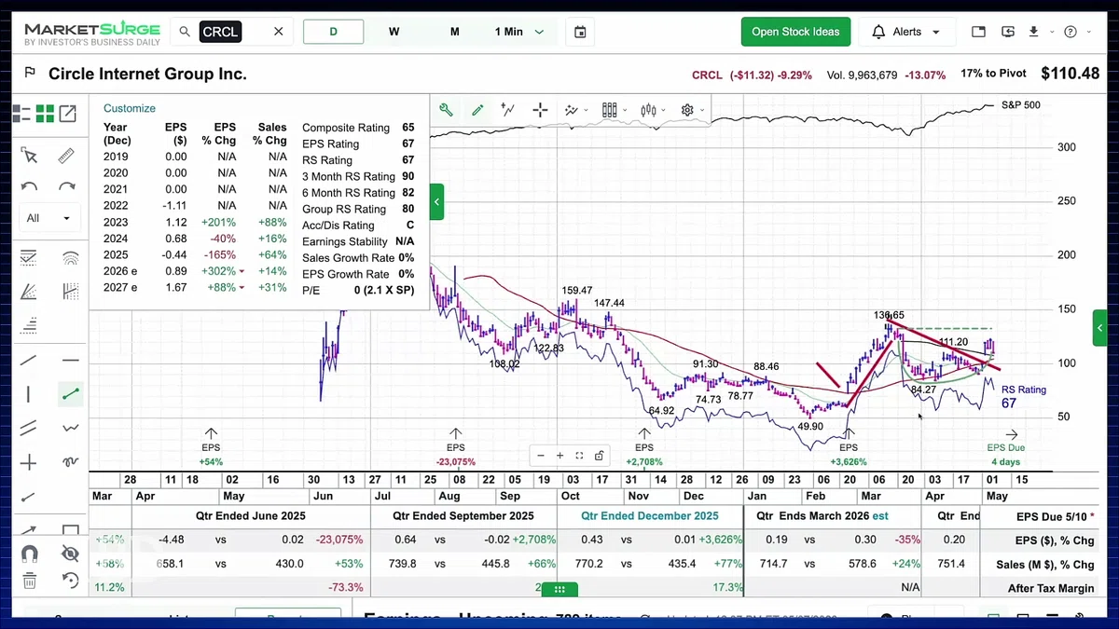Image resolution: width=1119 pixels, height=629 pixels.
Task: Open the All drawings filter dropdown
Action: [x=48, y=218]
